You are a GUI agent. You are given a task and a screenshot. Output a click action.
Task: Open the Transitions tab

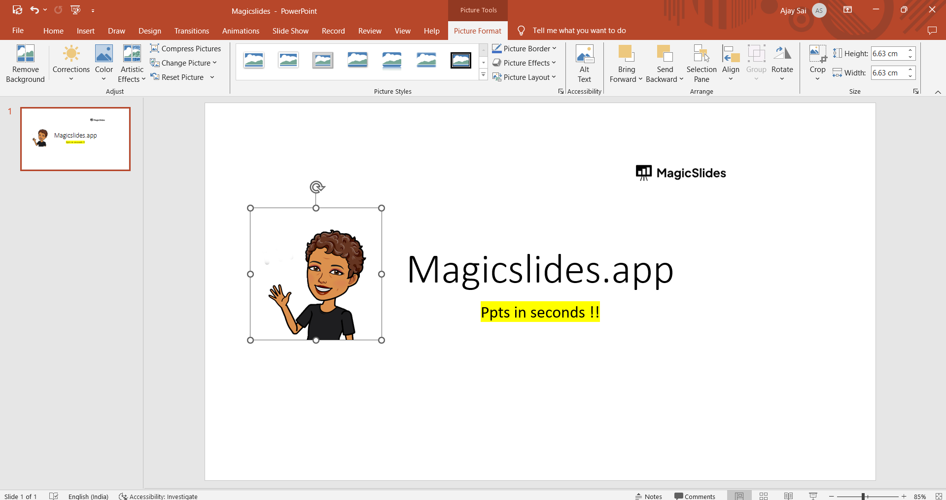[x=191, y=31]
